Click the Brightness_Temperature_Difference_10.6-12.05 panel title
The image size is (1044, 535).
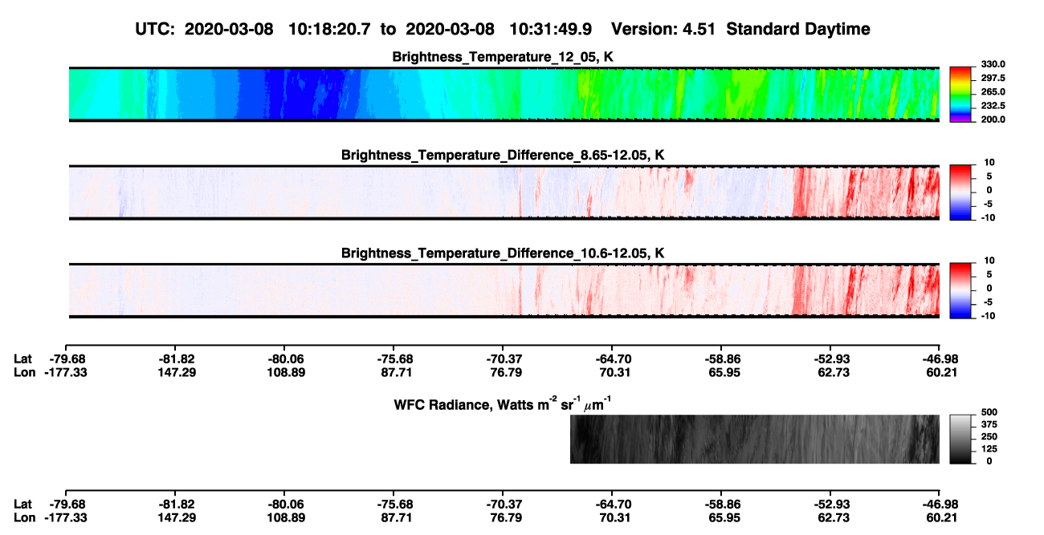tap(504, 253)
